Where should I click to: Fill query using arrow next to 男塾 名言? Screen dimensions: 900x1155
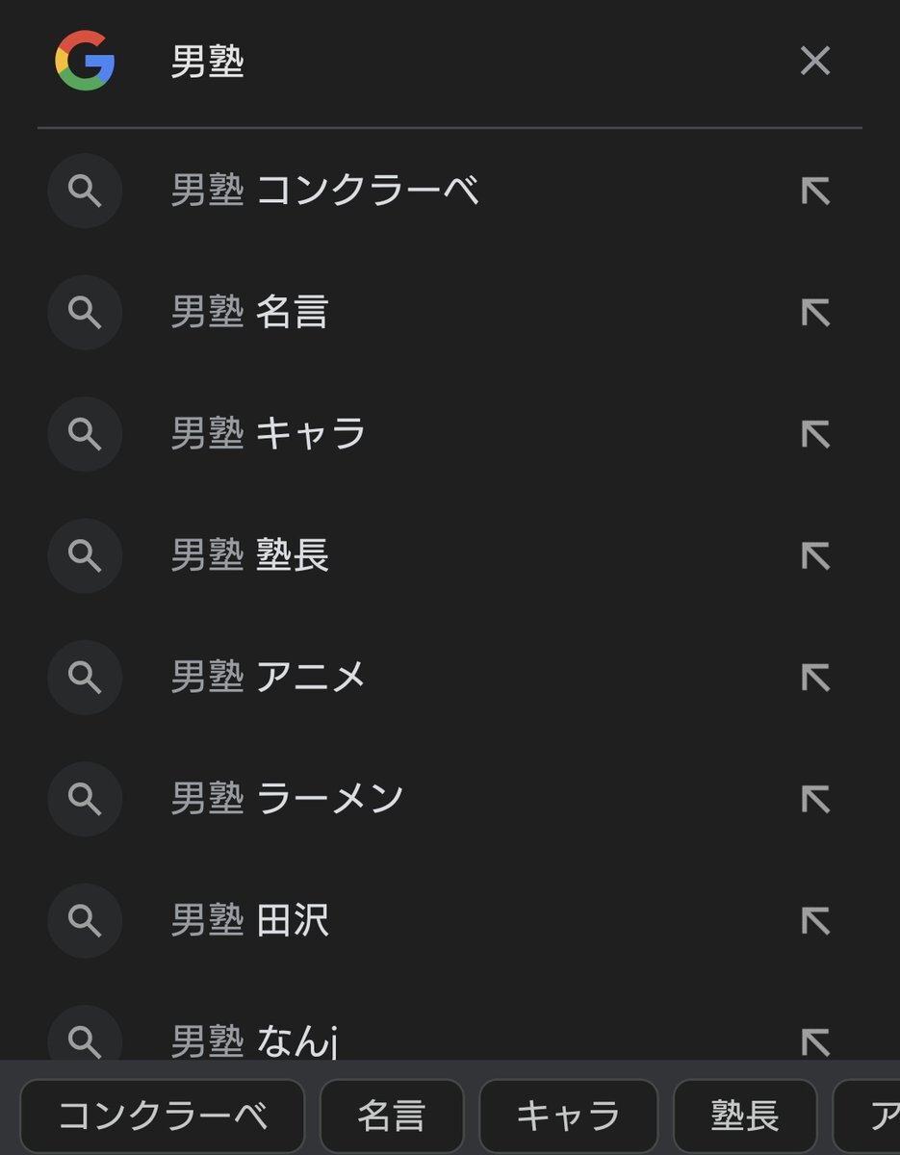pyautogui.click(x=815, y=312)
